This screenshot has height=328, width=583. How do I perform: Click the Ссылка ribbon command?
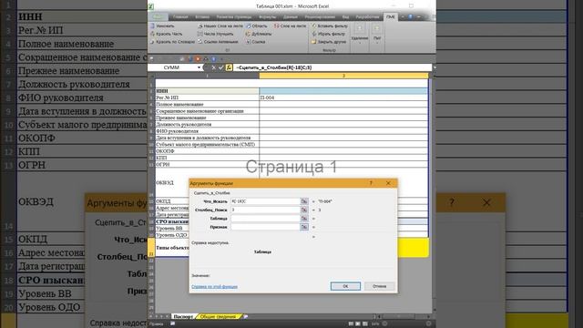click(x=255, y=42)
